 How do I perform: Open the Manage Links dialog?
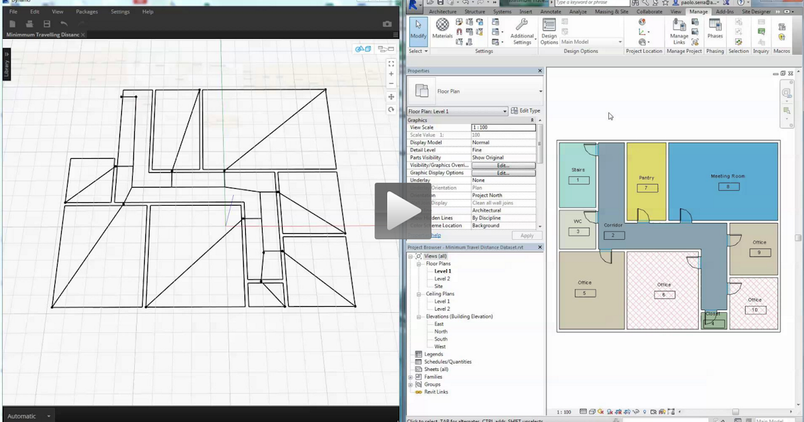679,31
